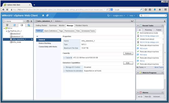Open navigator history clock icon
This screenshot has height=103, width=169.
[x=28, y=21]
